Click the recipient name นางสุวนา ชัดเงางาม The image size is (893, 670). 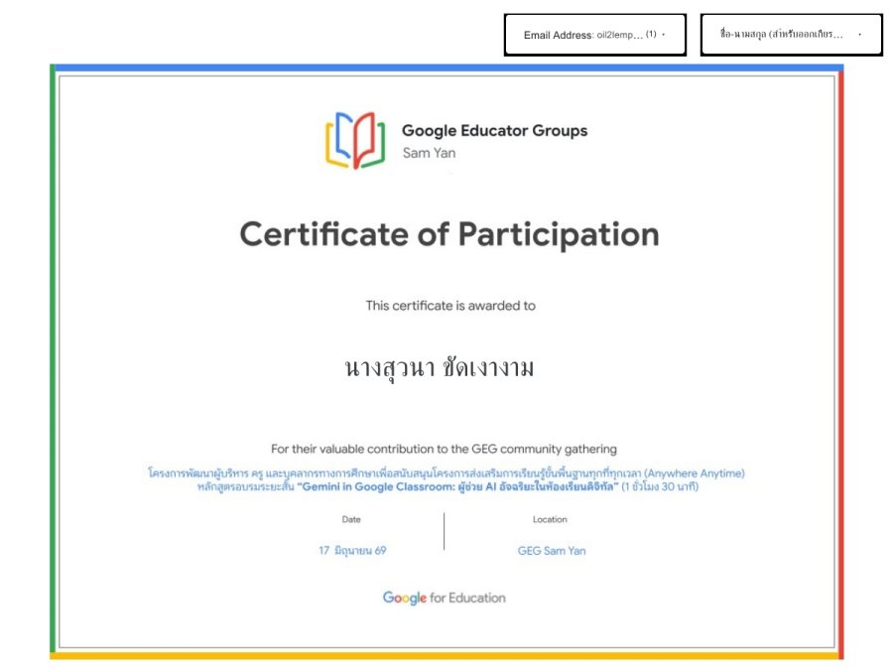pos(440,368)
